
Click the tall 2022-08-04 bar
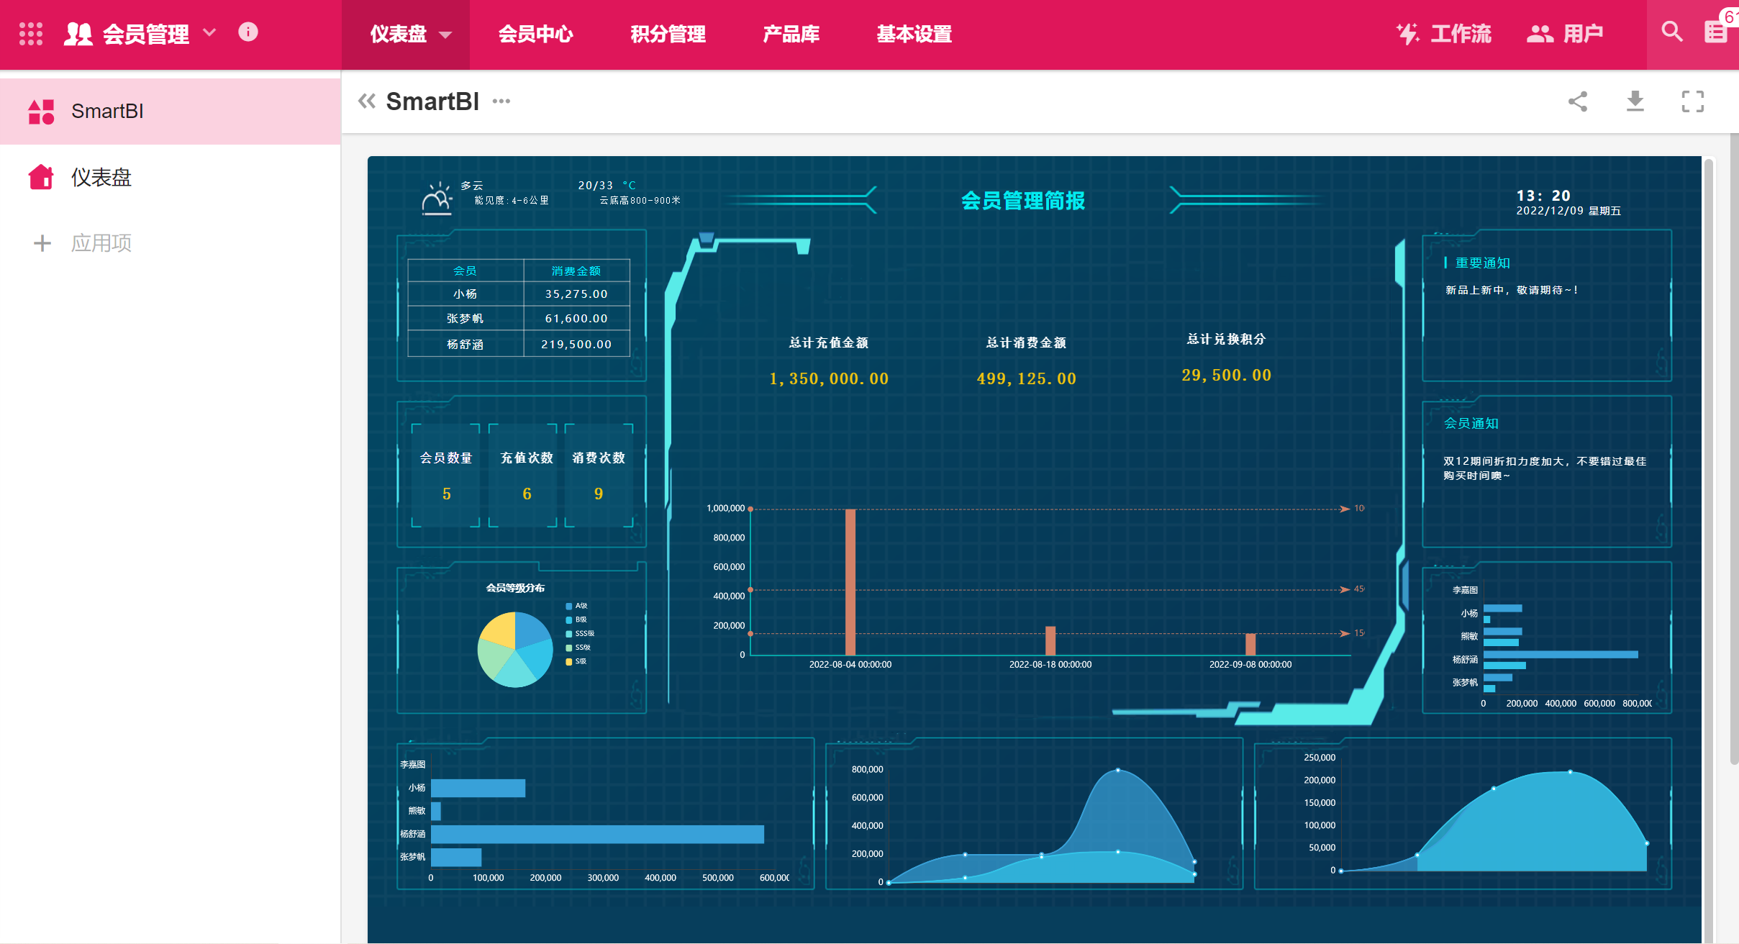coord(850,582)
